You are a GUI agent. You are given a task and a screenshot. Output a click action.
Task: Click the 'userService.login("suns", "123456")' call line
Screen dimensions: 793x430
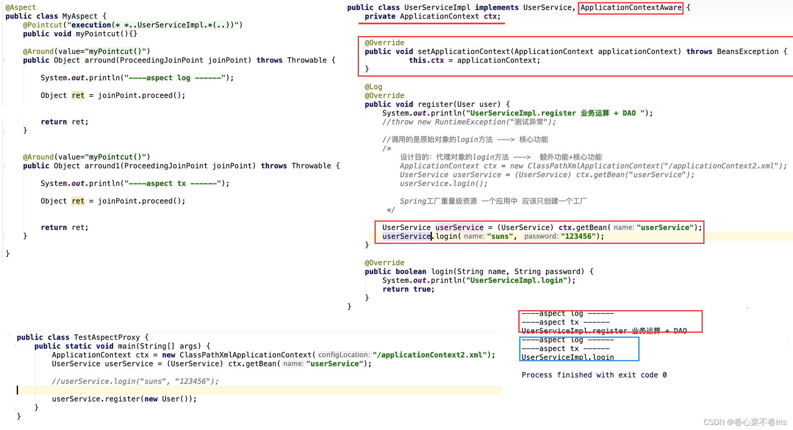click(x=493, y=236)
